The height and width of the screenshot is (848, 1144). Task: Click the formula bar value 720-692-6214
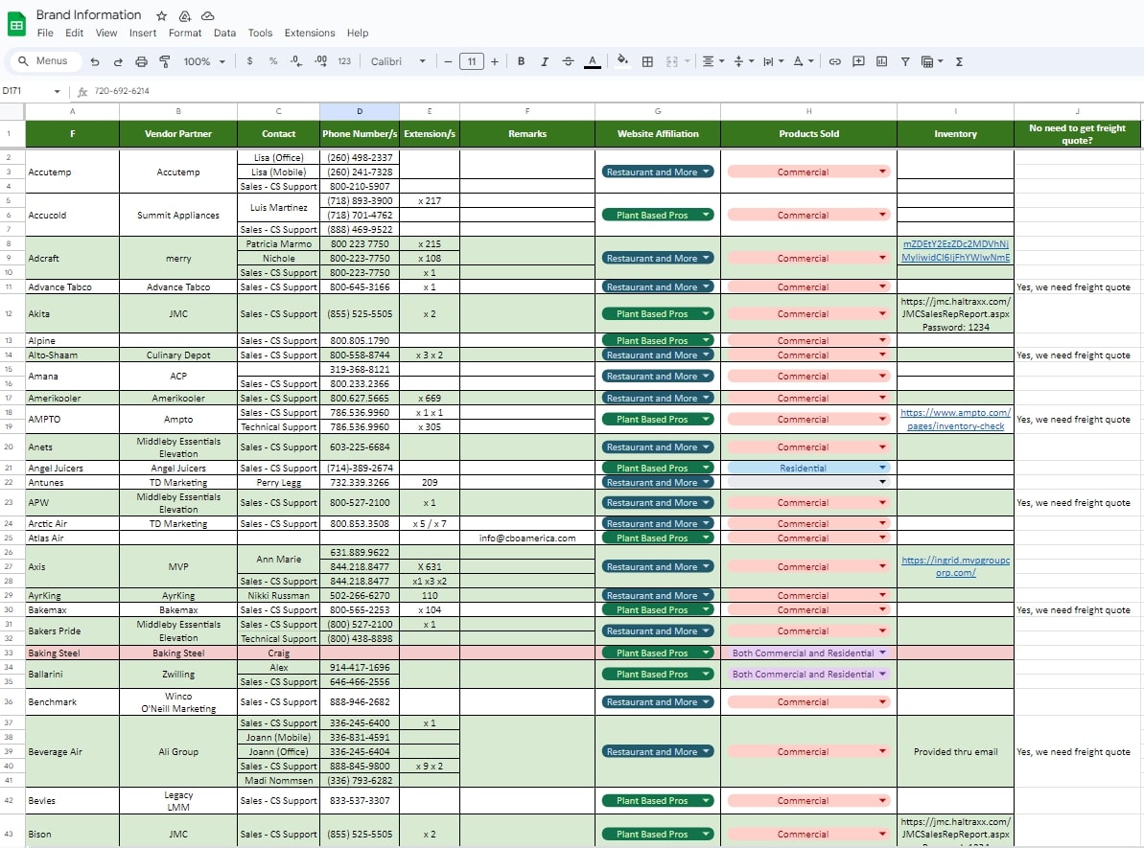point(122,91)
